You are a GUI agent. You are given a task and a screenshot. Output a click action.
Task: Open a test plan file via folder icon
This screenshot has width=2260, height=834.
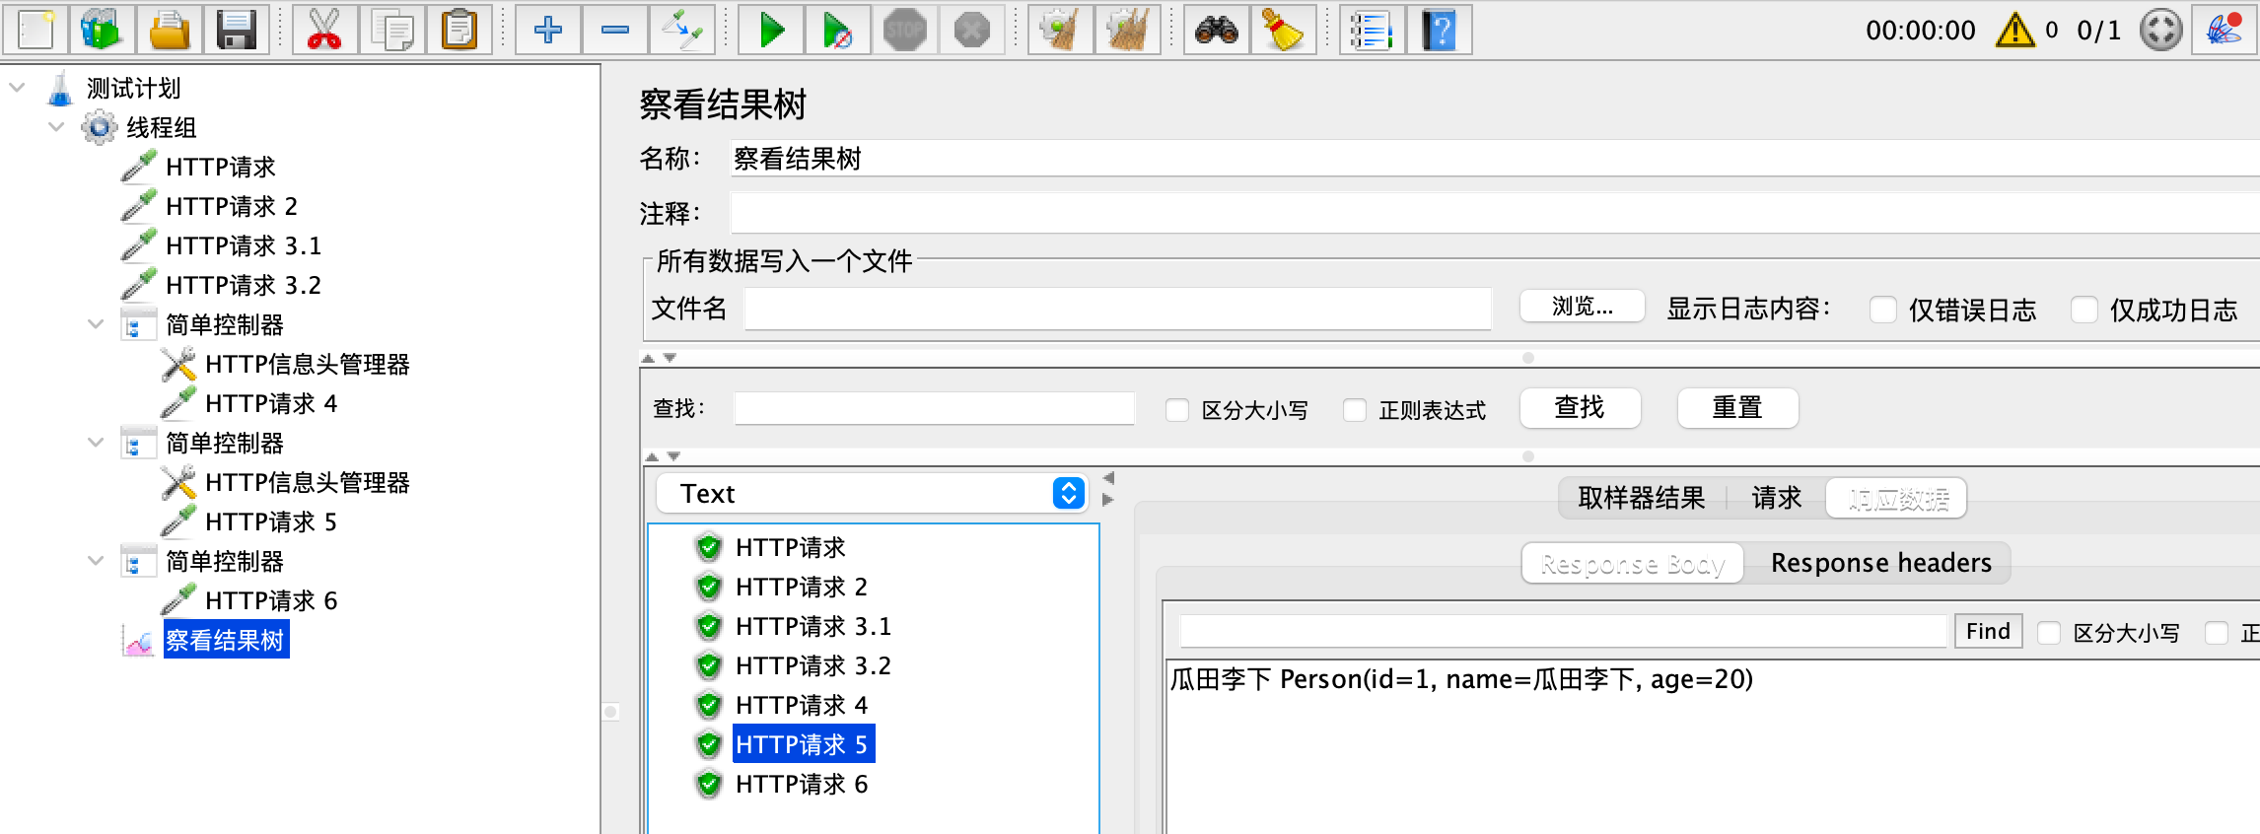[169, 30]
